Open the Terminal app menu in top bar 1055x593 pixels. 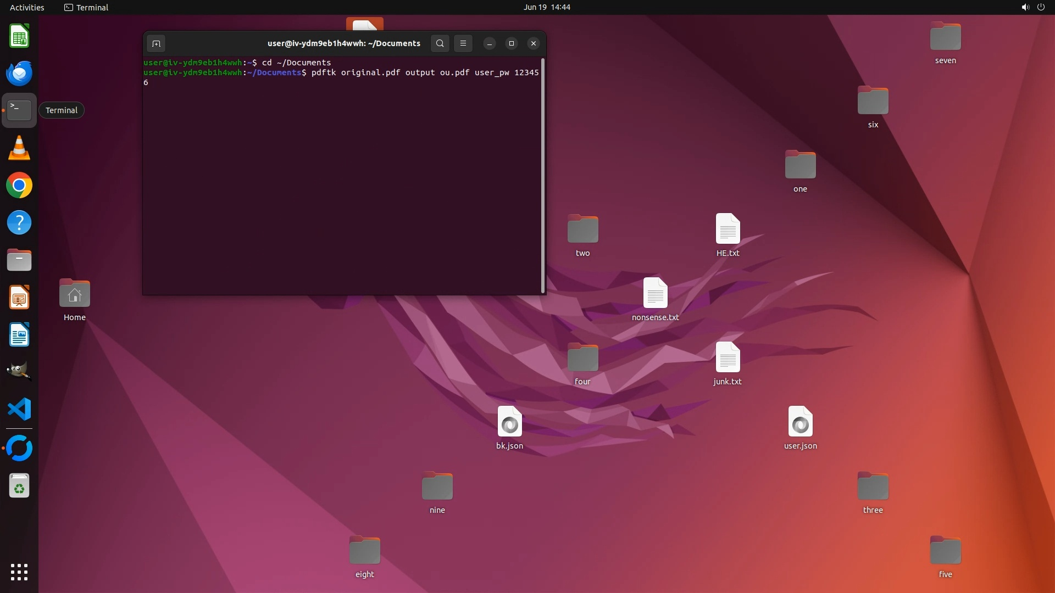(86, 7)
